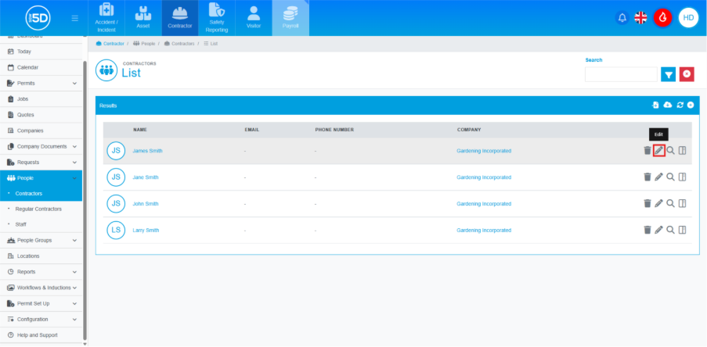Click the cloud download icon in Results bar
This screenshot has height=347, width=707.
668,105
